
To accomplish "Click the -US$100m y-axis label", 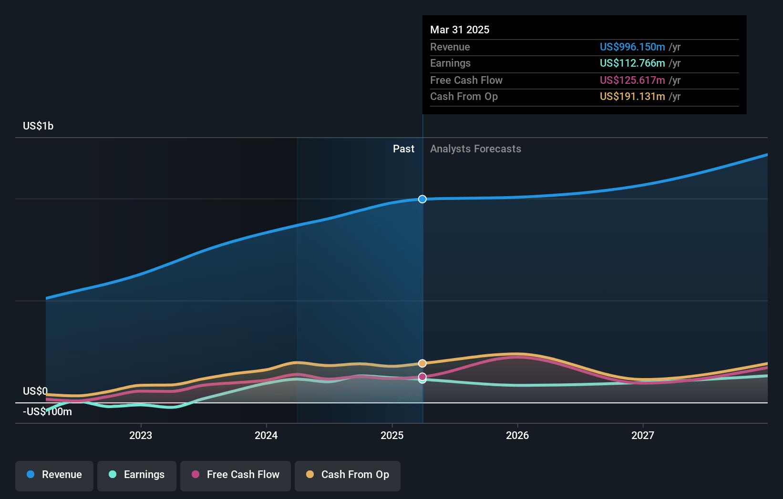I will (x=47, y=411).
